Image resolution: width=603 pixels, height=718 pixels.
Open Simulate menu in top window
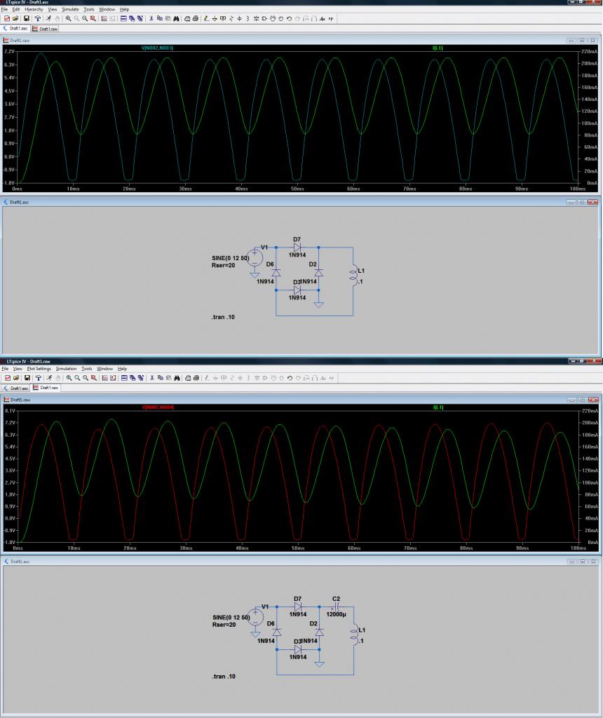coord(71,9)
